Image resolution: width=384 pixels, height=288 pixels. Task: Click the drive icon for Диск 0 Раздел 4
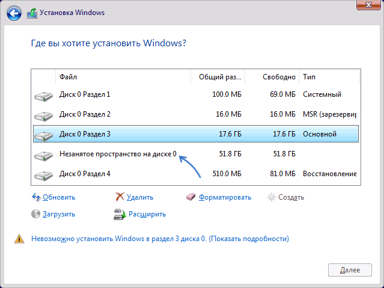tap(43, 174)
